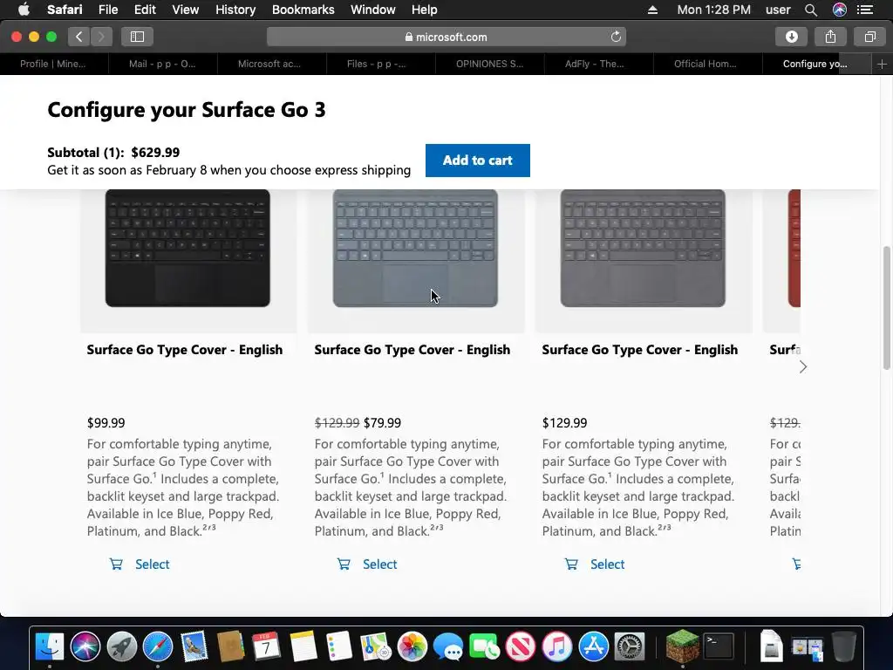Switch to the Files - p p tab
Image resolution: width=893 pixels, height=670 pixels.
[x=377, y=64]
